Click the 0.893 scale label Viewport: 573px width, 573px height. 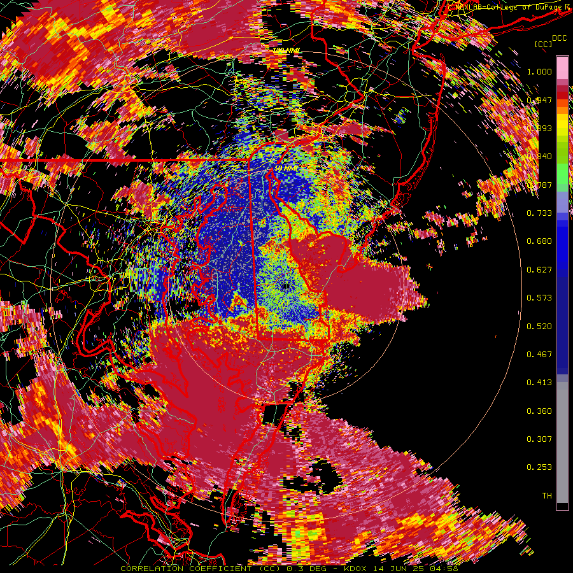tap(539, 128)
